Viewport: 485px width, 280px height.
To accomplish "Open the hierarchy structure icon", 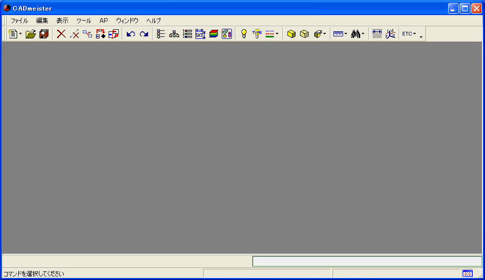I will [x=174, y=34].
